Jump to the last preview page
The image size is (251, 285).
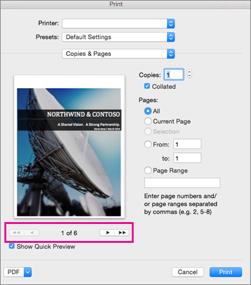point(122,233)
